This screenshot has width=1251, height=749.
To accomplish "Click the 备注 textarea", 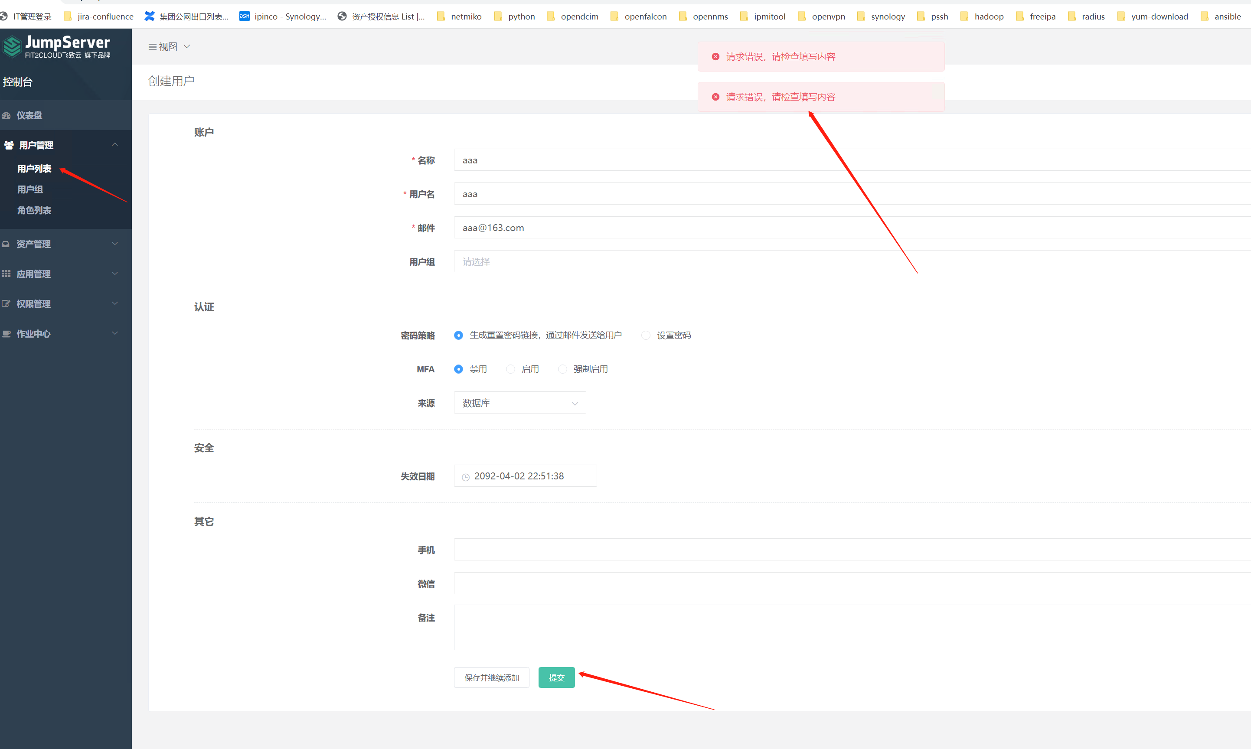I will click(852, 627).
